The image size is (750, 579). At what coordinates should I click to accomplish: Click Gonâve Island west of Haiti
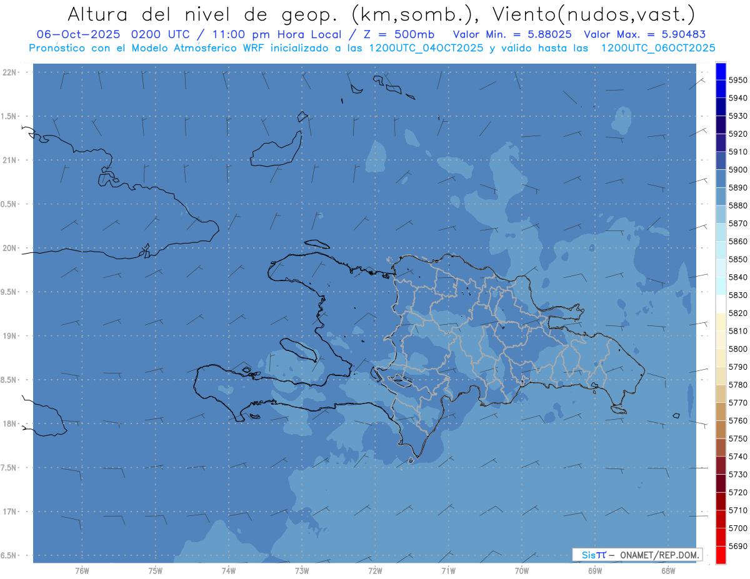[x=299, y=350]
